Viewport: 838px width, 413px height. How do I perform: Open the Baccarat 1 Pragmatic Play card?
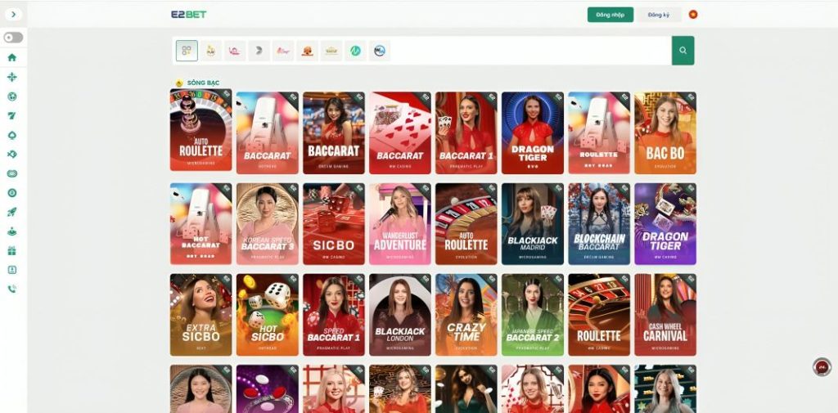coord(466,132)
